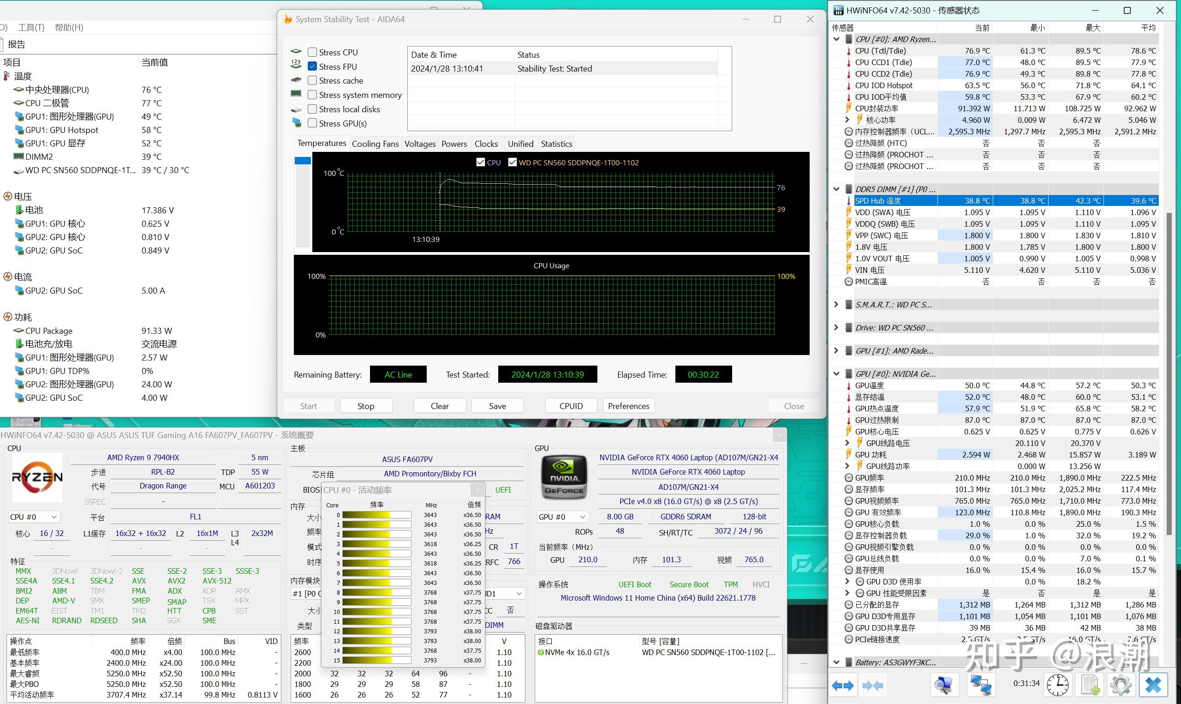Click the clock reset icon in HWiNFO

[x=1058, y=685]
